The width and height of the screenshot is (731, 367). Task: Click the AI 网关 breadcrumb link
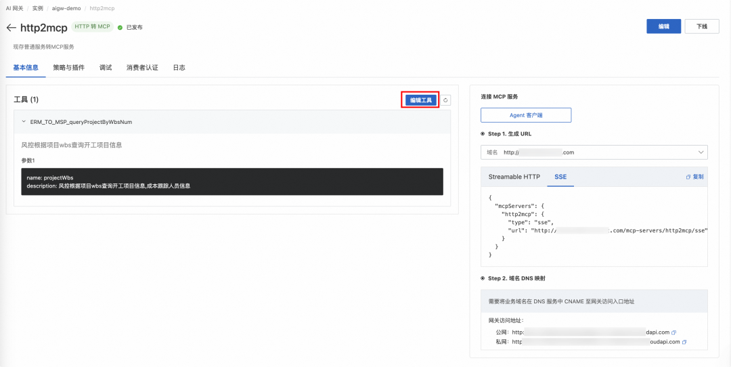tap(15, 7)
